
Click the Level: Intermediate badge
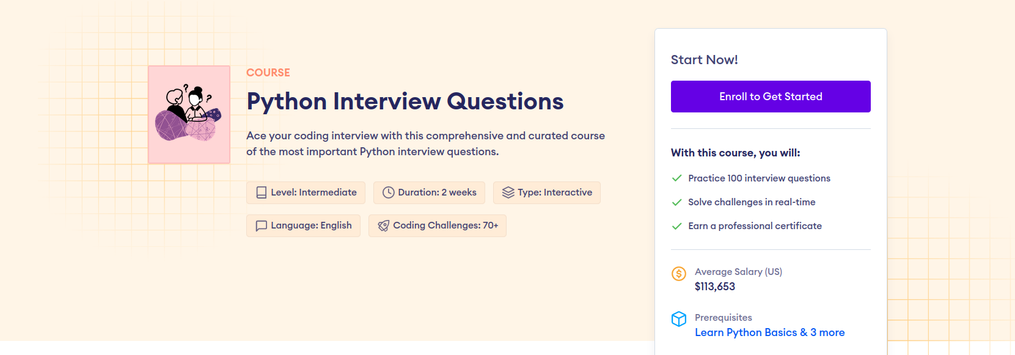pyautogui.click(x=306, y=192)
